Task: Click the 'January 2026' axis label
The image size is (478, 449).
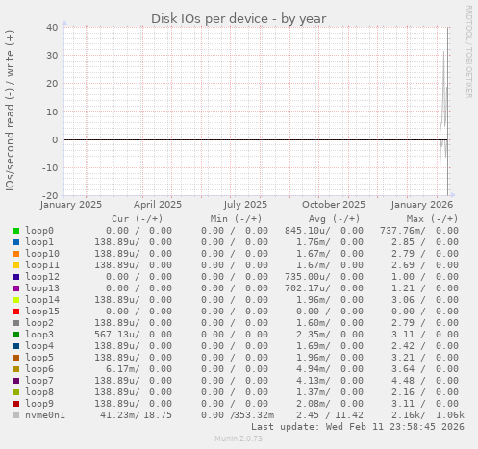Action: pos(422,205)
